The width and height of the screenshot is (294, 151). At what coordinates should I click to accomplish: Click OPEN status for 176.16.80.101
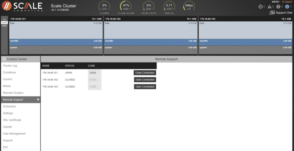[x=69, y=73]
